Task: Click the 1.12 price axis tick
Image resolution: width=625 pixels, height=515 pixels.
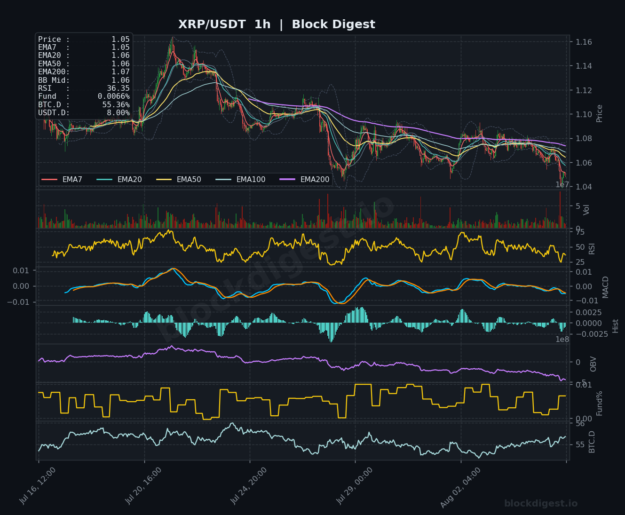Action: tap(584, 90)
